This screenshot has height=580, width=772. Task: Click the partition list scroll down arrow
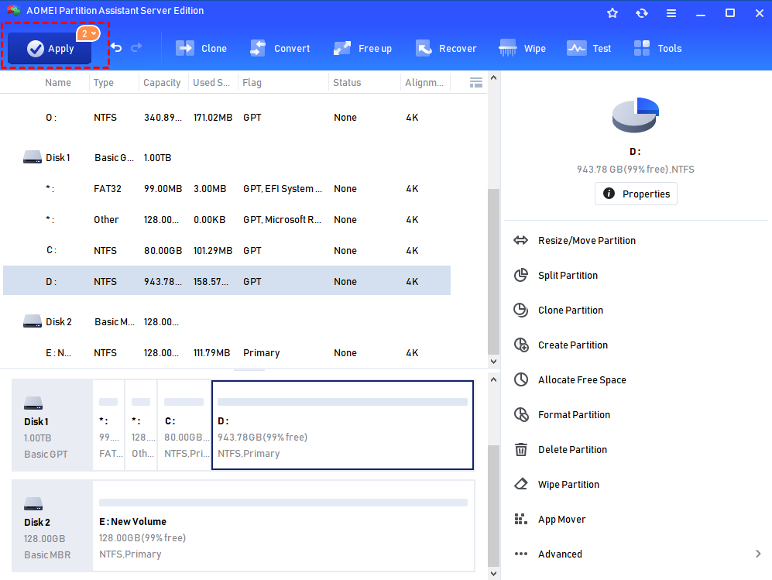493,362
